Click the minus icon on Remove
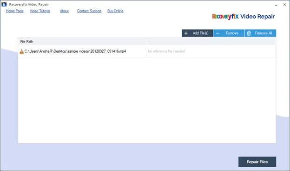The width and height of the screenshot is (290, 171). [x=217, y=33]
